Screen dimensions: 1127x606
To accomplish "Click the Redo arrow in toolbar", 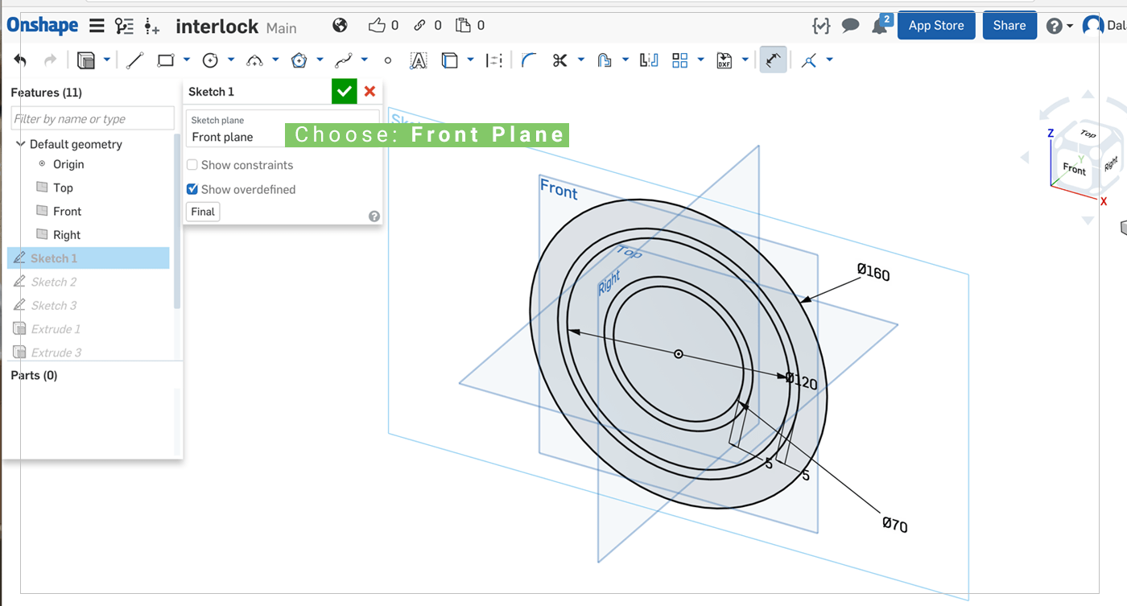I will (x=50, y=60).
